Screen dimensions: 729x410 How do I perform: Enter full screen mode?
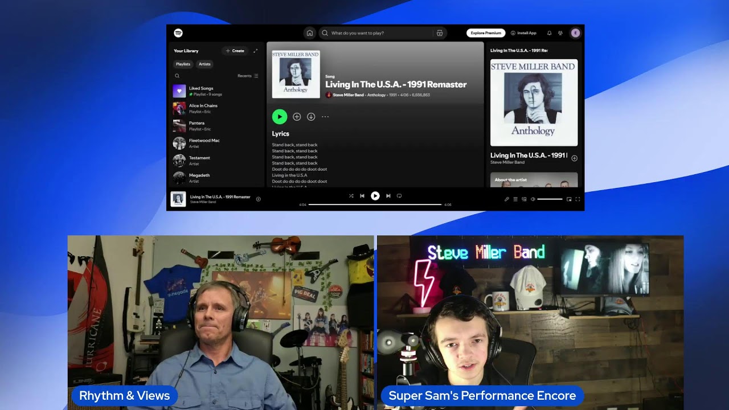[578, 199]
